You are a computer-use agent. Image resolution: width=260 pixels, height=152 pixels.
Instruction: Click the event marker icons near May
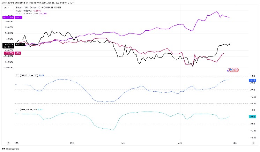click(233, 70)
